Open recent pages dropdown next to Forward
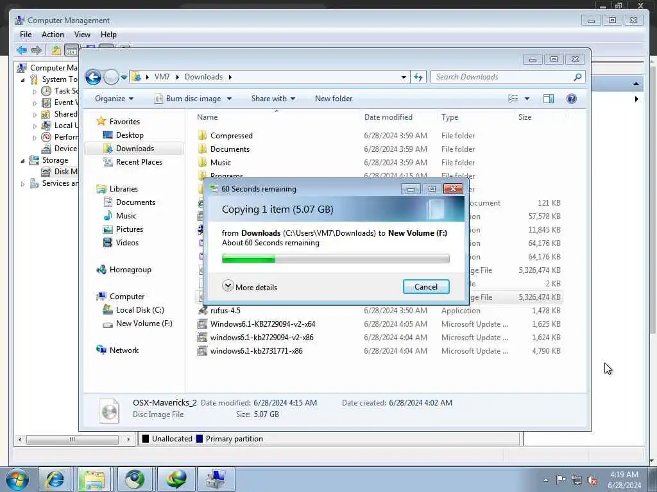This screenshot has height=492, width=657. [124, 77]
